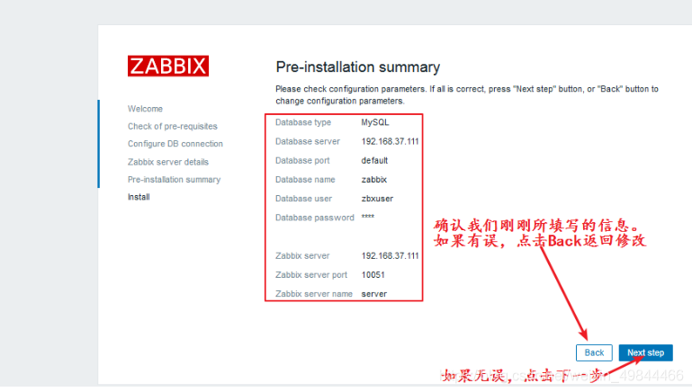Go back with the Back button
Screen dimensions: 692x392
point(594,352)
